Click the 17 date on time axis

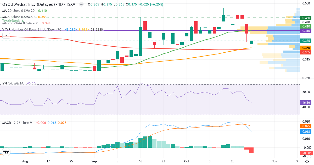click(48, 161)
